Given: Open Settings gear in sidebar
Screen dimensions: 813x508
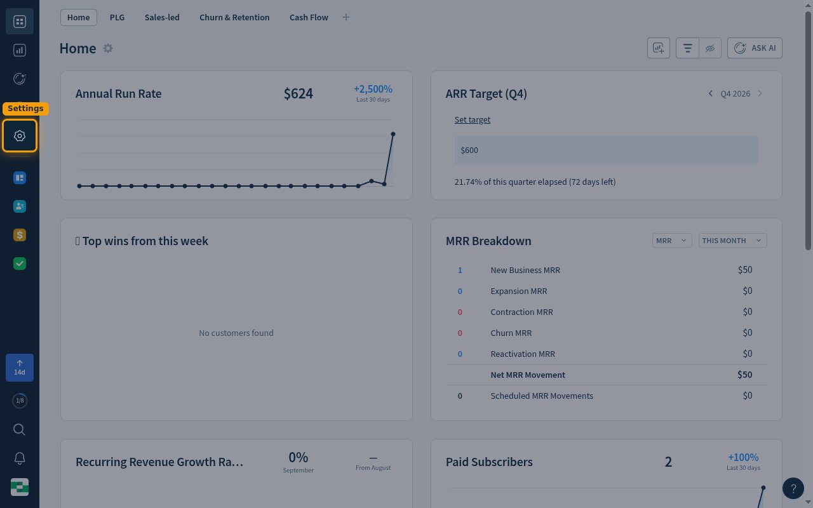Looking at the screenshot, I should coord(20,136).
